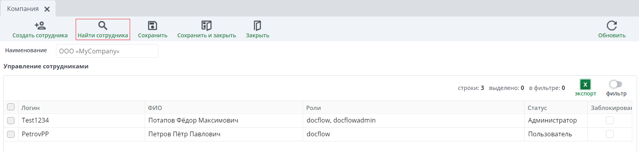Close the Компания tab with the X

[x=47, y=9]
